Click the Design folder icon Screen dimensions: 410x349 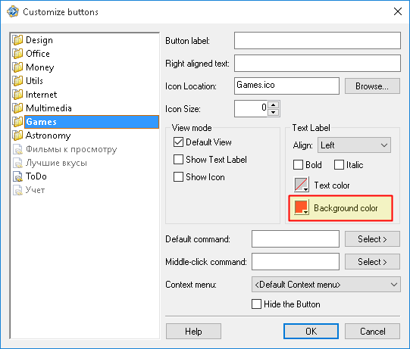point(17,40)
